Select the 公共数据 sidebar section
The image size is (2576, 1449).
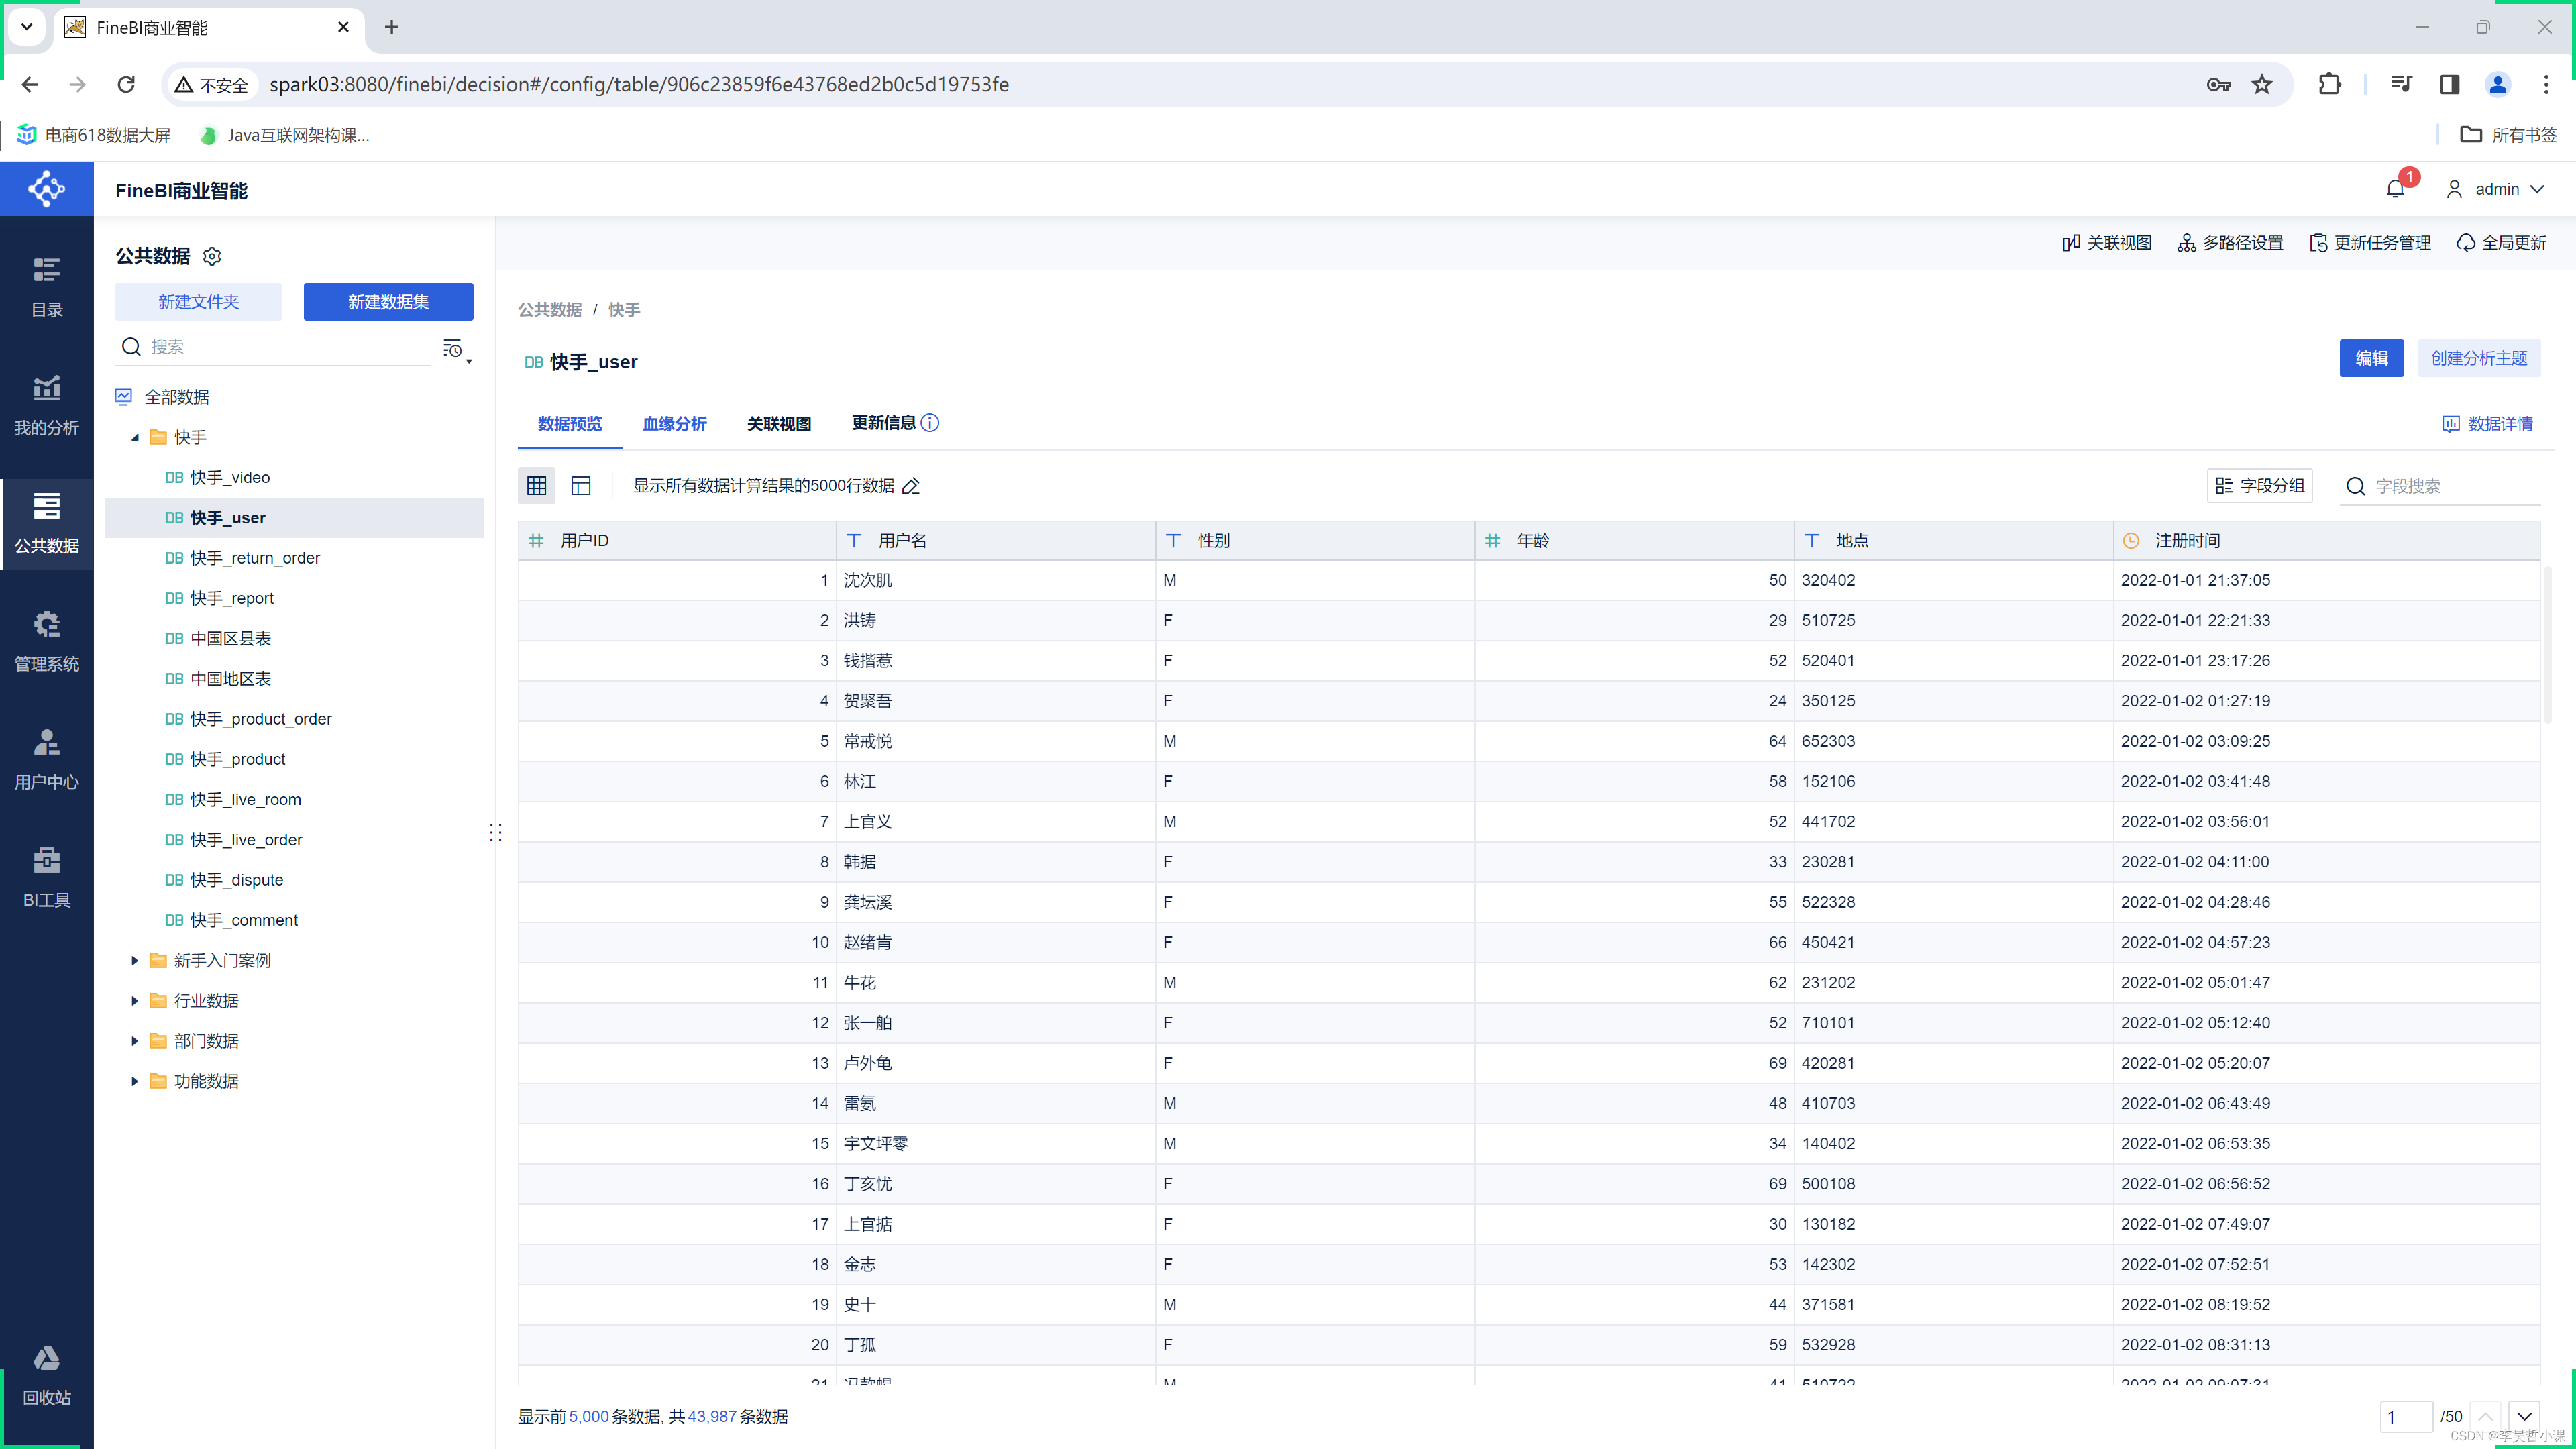coord(46,524)
